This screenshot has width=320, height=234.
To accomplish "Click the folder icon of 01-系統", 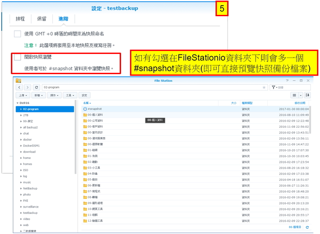I will tap(85, 156).
